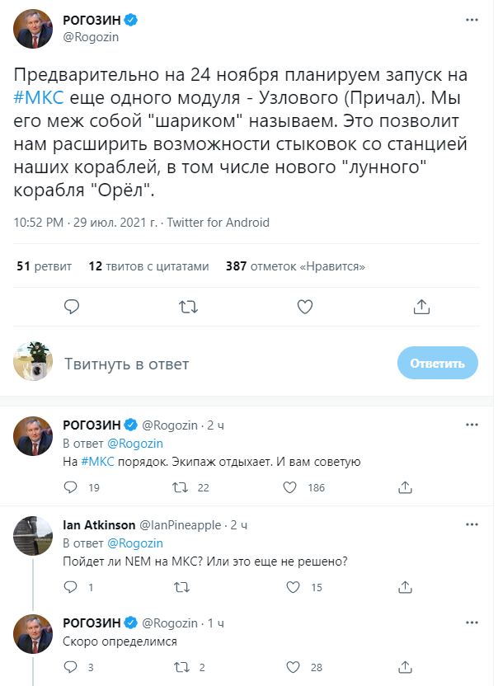
Task: Reply to Ian Atkinson's tweet
Action: tap(72, 587)
